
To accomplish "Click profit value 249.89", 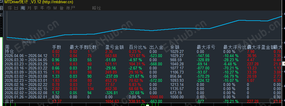I will 111,72.
